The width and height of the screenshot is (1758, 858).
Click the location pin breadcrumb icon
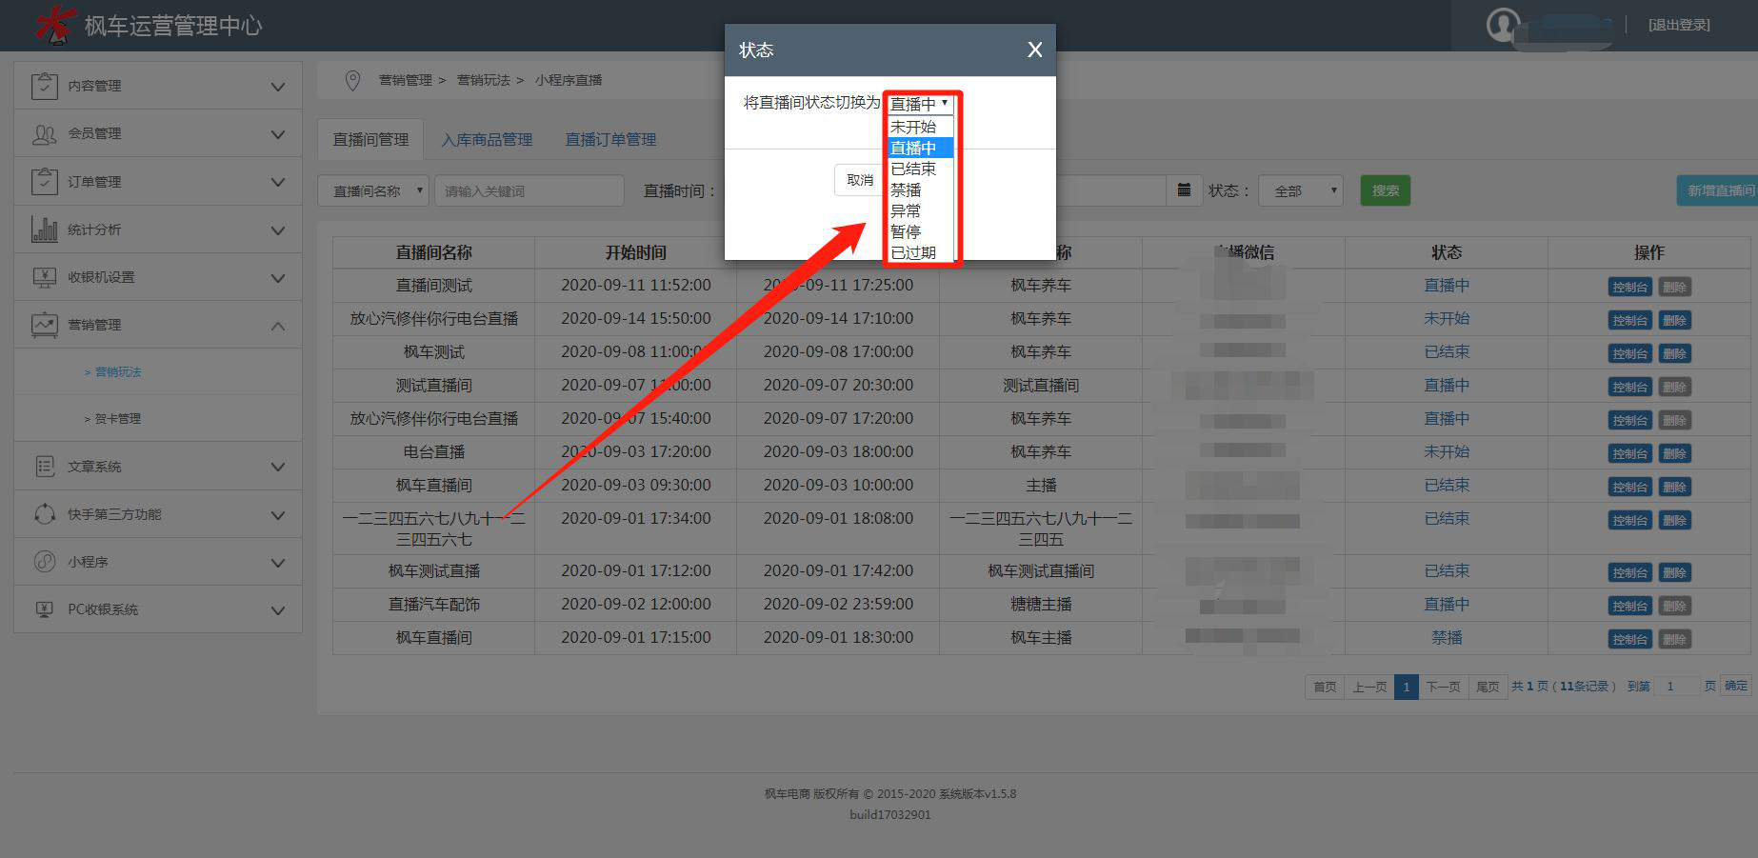(352, 81)
